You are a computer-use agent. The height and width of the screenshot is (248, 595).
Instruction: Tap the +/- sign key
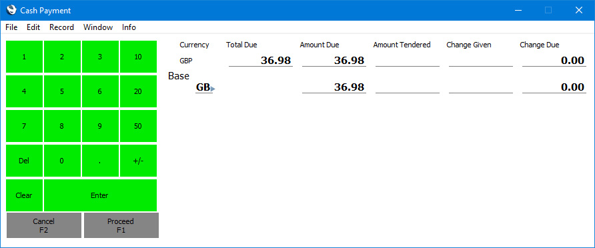[138, 161]
